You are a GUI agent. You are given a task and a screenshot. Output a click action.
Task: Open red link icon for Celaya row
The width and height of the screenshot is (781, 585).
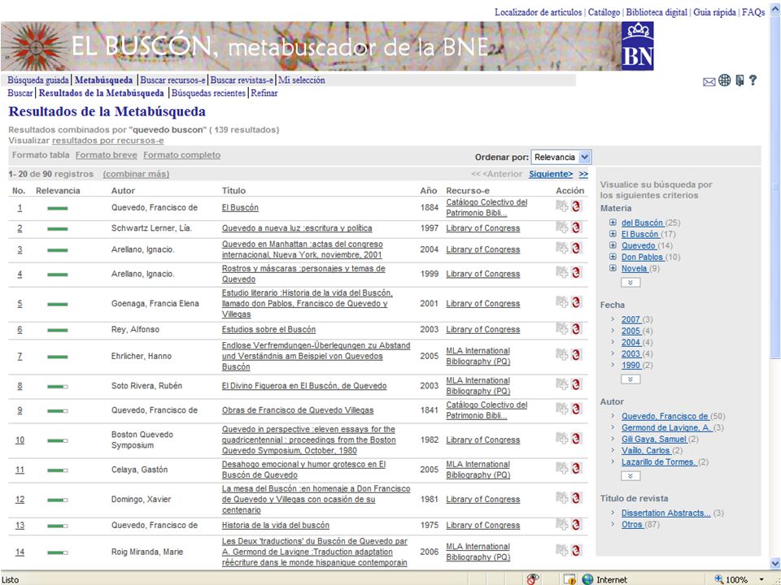(576, 468)
